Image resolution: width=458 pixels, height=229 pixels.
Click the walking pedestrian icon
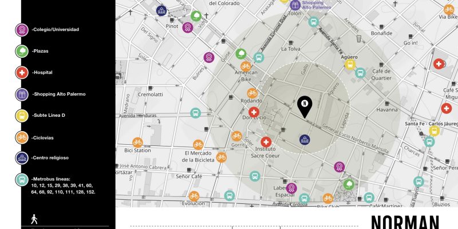point(33,219)
